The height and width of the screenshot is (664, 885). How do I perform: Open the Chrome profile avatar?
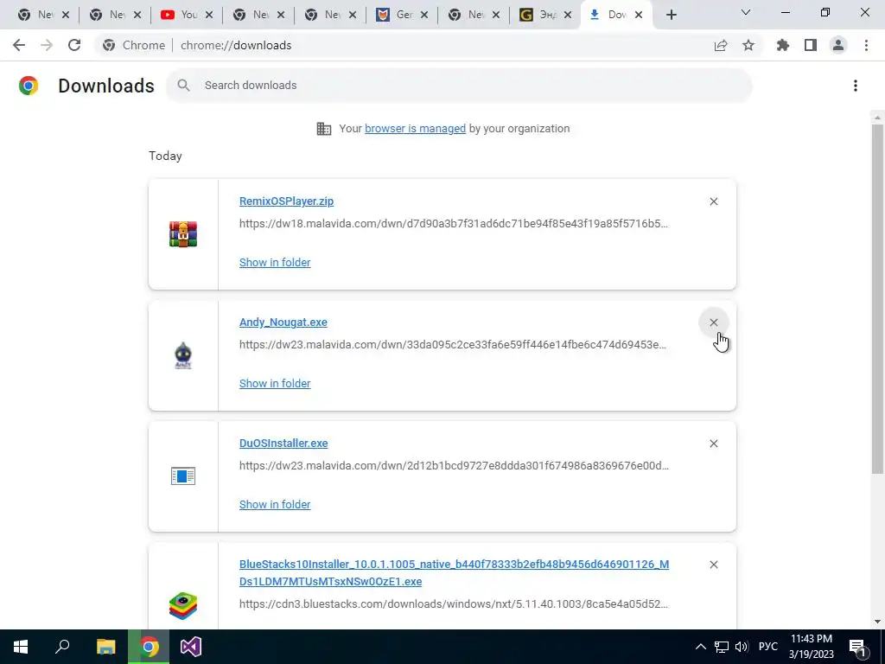838,45
